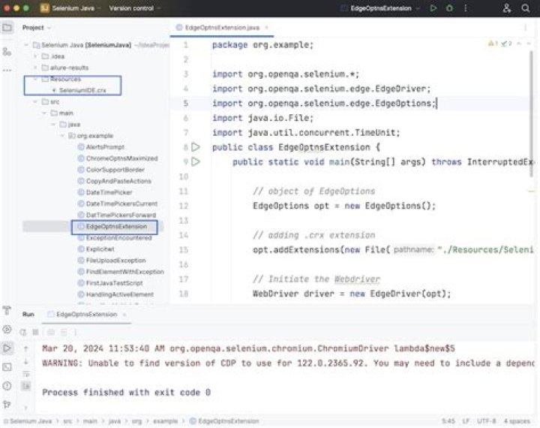540x428 pixels.
Task: Click the editor vertical scrollbar
Action: (x=532, y=114)
